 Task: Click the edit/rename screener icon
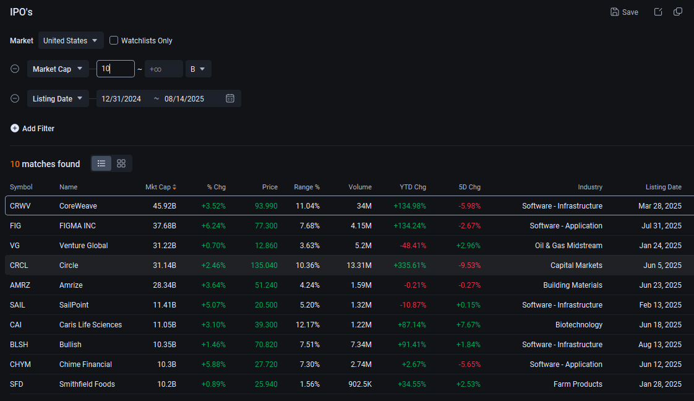[658, 12]
